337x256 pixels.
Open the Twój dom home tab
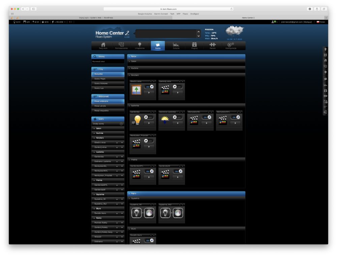pyautogui.click(x=103, y=46)
